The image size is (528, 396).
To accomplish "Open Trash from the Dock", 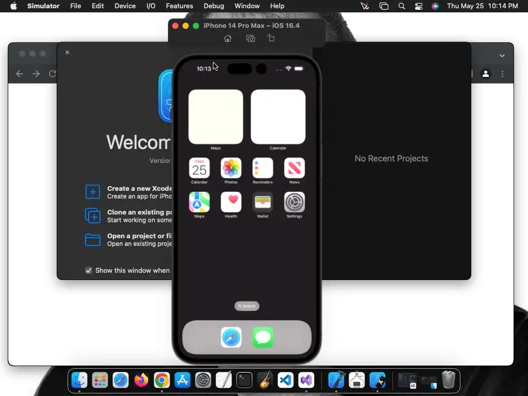I will [448, 379].
